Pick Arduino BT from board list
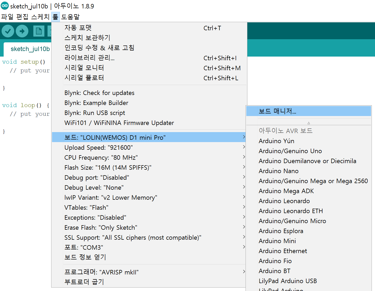Image resolution: width=375 pixels, height=291 pixels. pyautogui.click(x=309, y=271)
